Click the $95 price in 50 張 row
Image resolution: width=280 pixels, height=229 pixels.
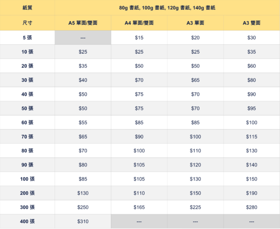pyautogui.click(x=252, y=108)
